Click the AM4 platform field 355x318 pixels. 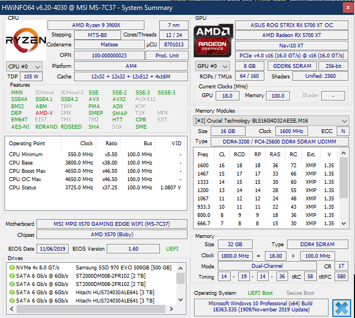[x=131, y=66]
